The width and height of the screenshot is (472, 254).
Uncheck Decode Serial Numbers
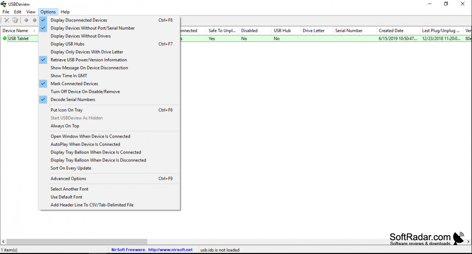109,99
